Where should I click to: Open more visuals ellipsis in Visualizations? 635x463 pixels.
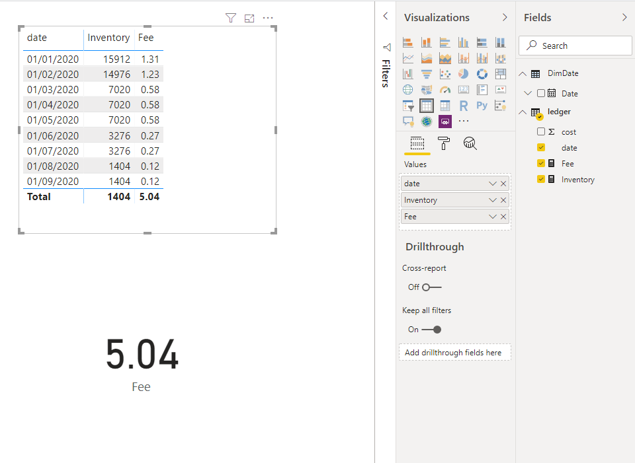tap(464, 121)
